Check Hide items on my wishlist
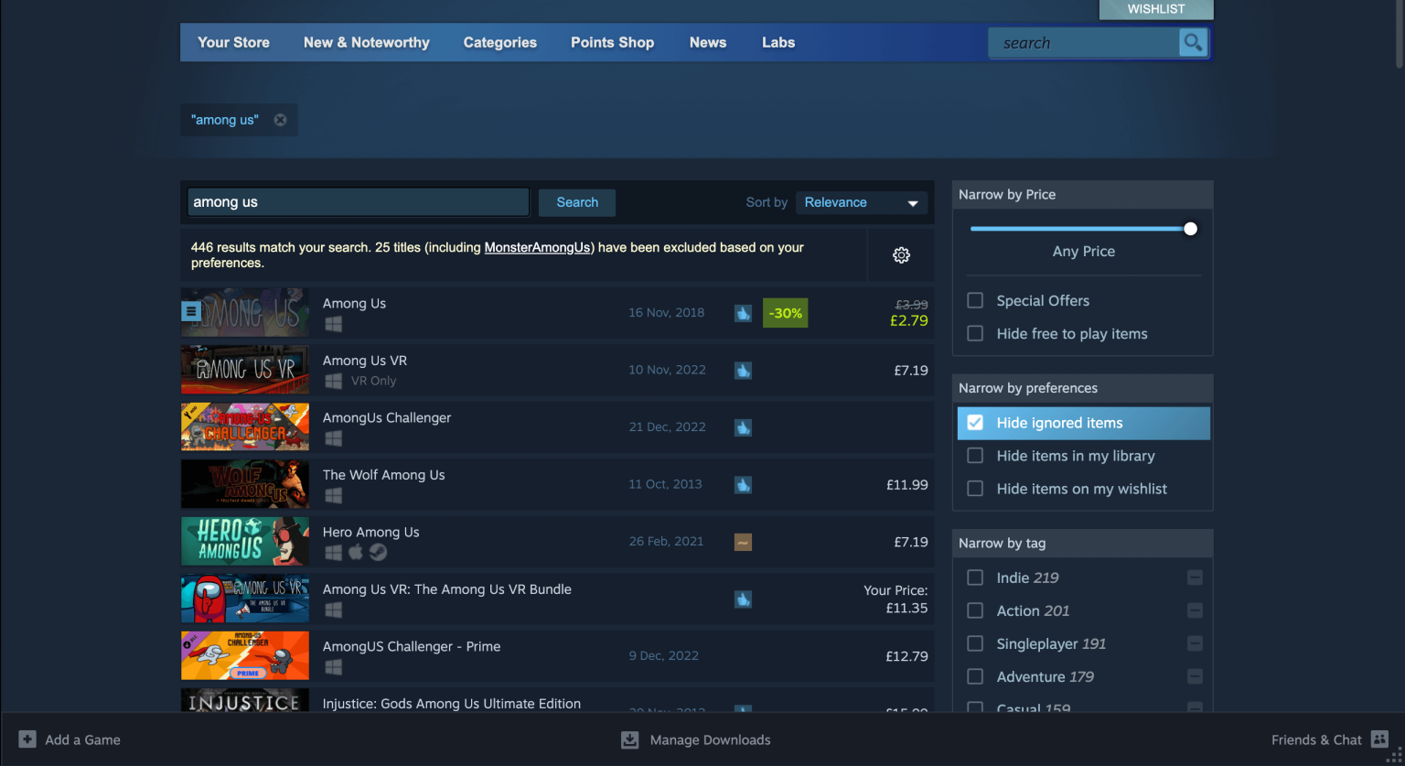This screenshot has width=1405, height=766. click(975, 489)
